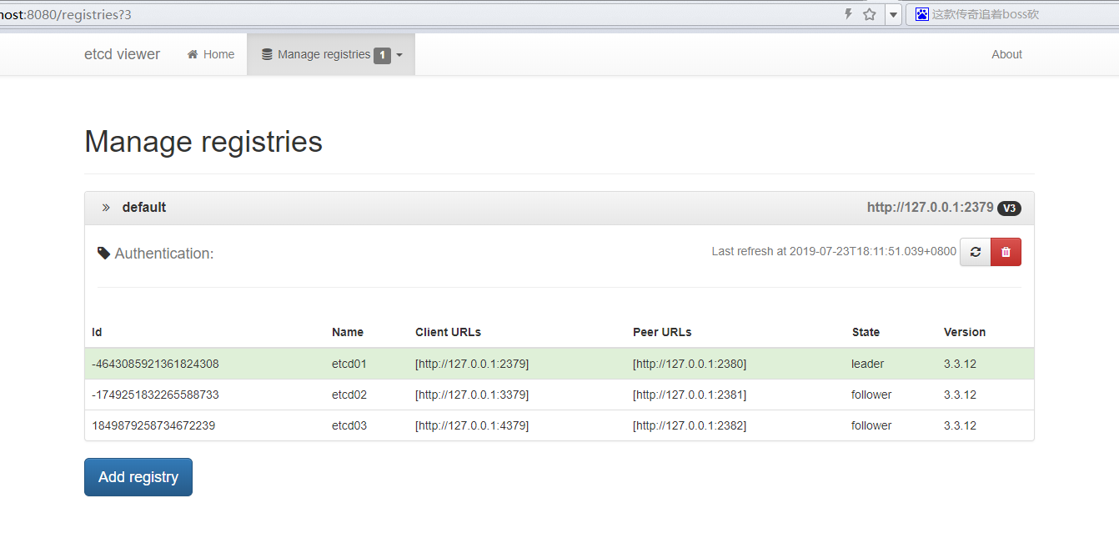
Task: Click the browser address bar URL
Action: [66, 14]
